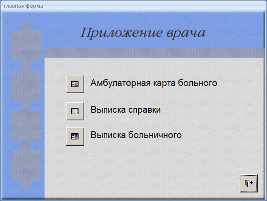Click the Выписка больничного label

pos(136,135)
